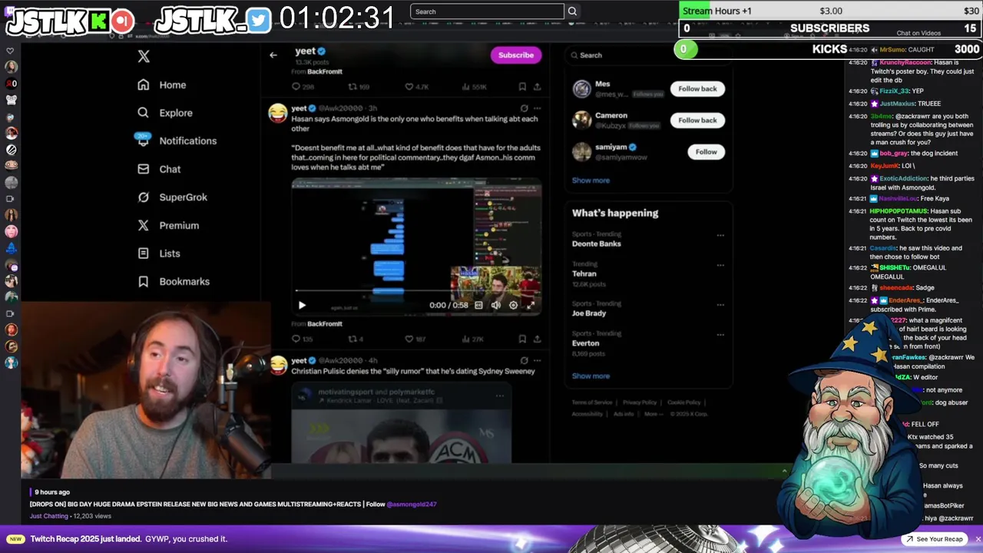Open the Terms of Service link
Image resolution: width=983 pixels, height=553 pixels.
tap(592, 402)
